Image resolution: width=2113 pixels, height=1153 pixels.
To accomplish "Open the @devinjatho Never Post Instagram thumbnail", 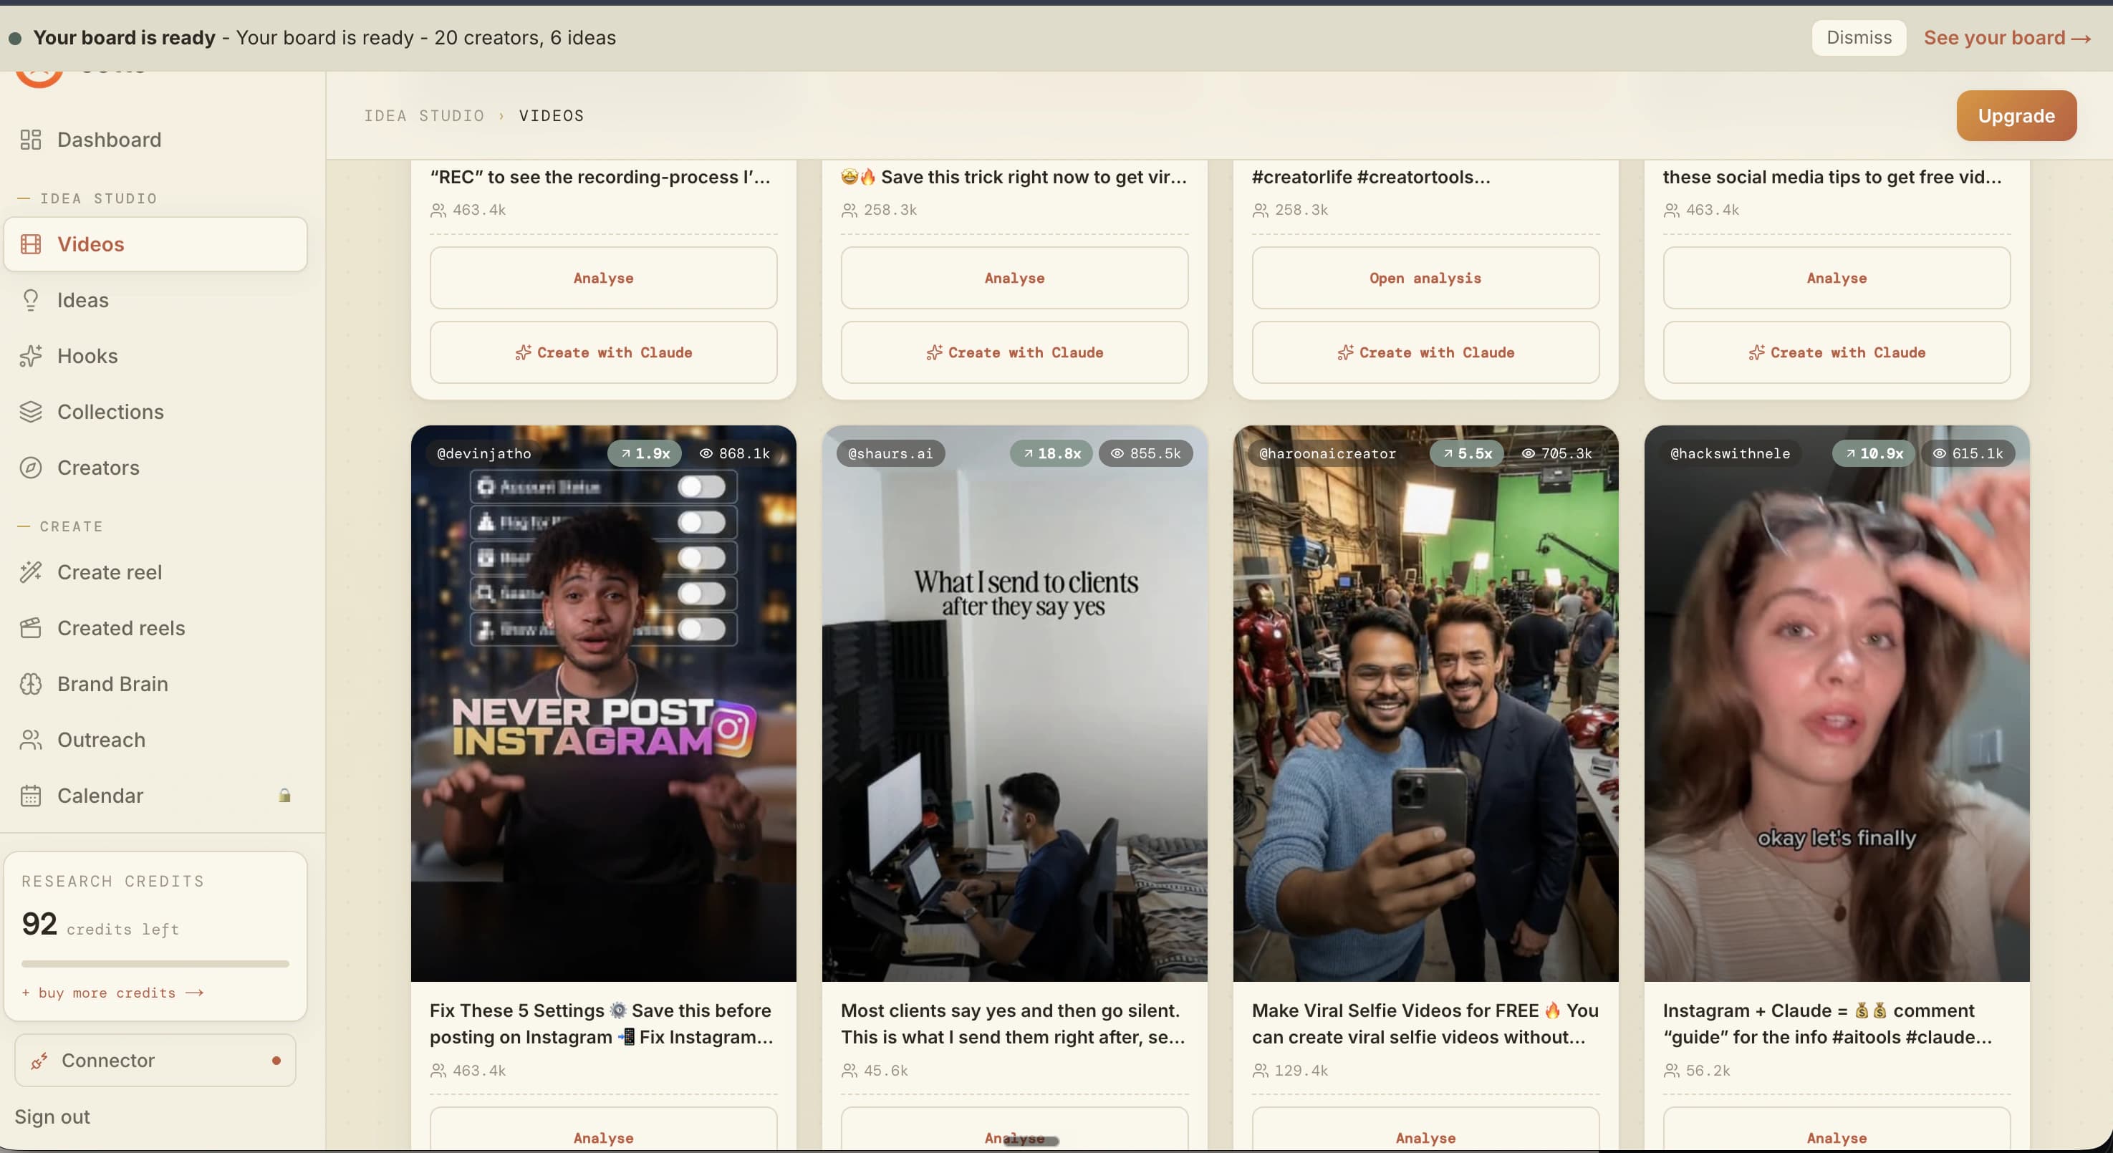I will click(604, 703).
